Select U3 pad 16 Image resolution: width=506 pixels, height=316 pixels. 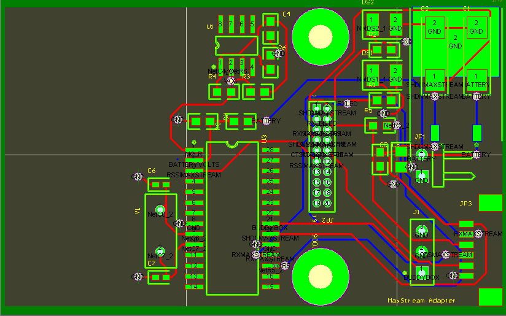coord(270,276)
